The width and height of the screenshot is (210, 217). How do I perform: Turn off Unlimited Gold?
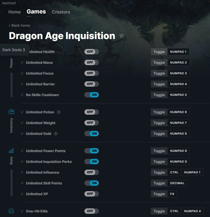coord(92,134)
